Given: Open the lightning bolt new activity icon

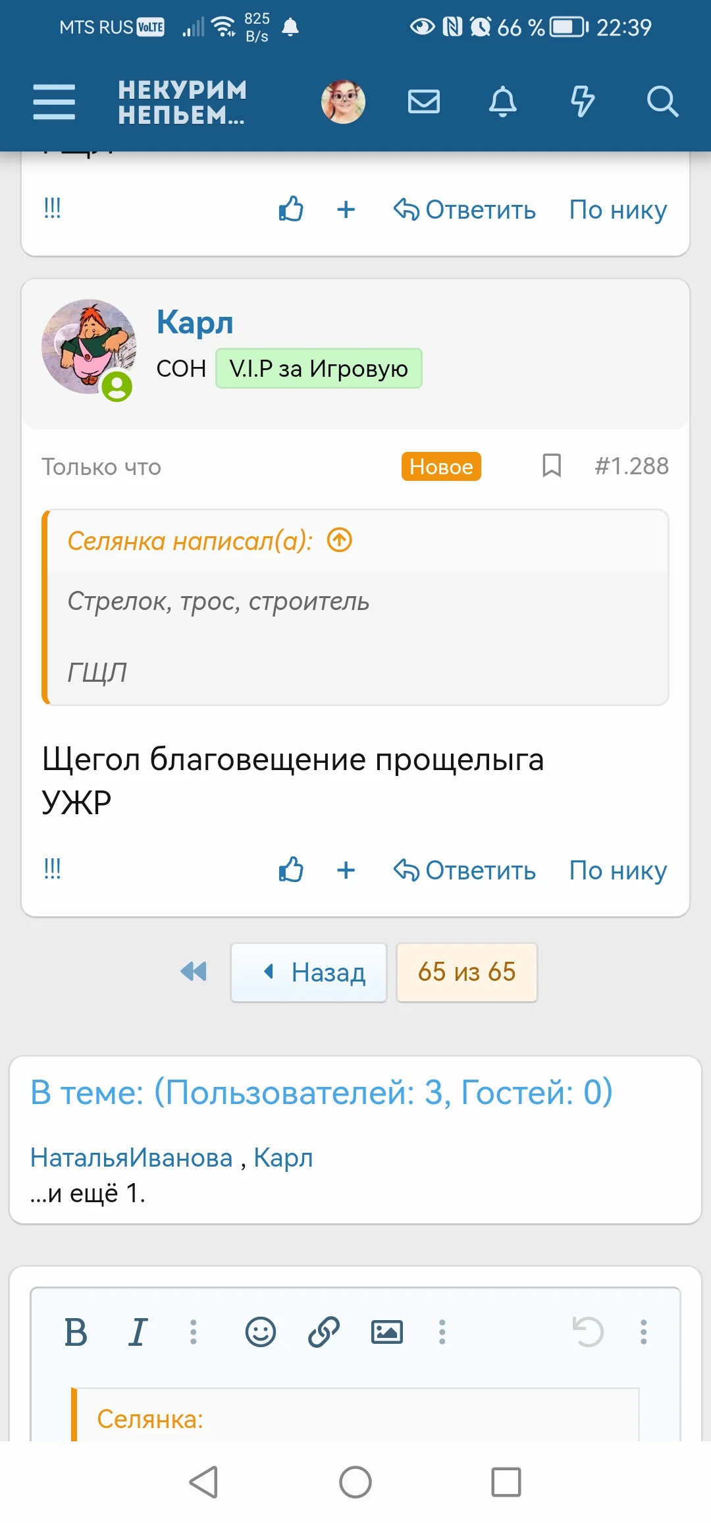Looking at the screenshot, I should 583,102.
